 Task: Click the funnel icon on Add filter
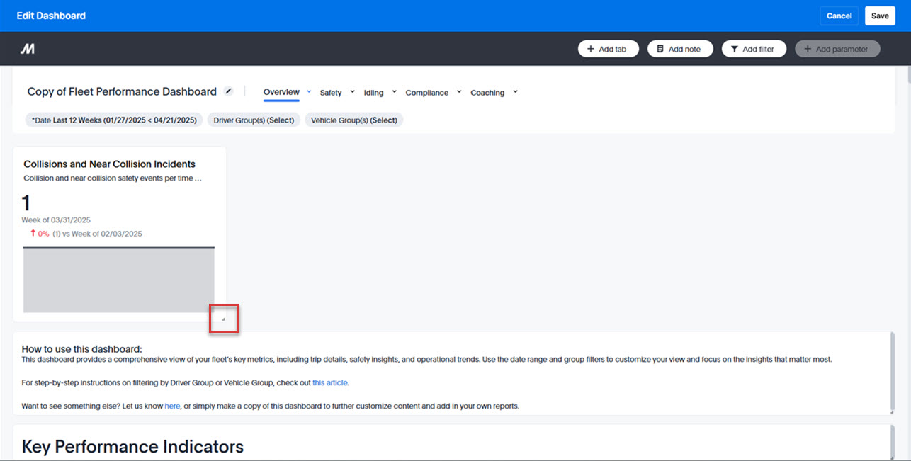pyautogui.click(x=735, y=48)
